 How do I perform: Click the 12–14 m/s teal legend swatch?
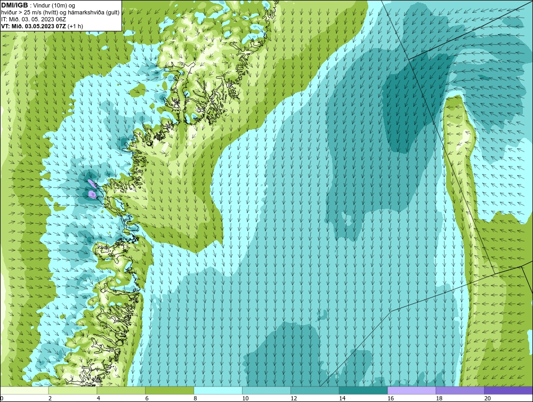coord(315,390)
